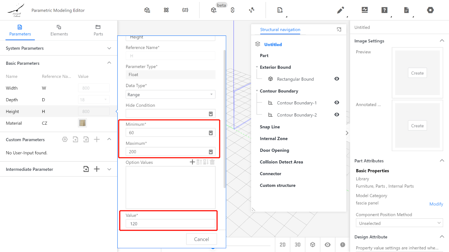Pop out the Structural navigation panel
Viewport: 449px width, 252px height.
pyautogui.click(x=339, y=30)
